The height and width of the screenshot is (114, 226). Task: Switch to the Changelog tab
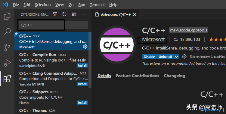(x=175, y=76)
